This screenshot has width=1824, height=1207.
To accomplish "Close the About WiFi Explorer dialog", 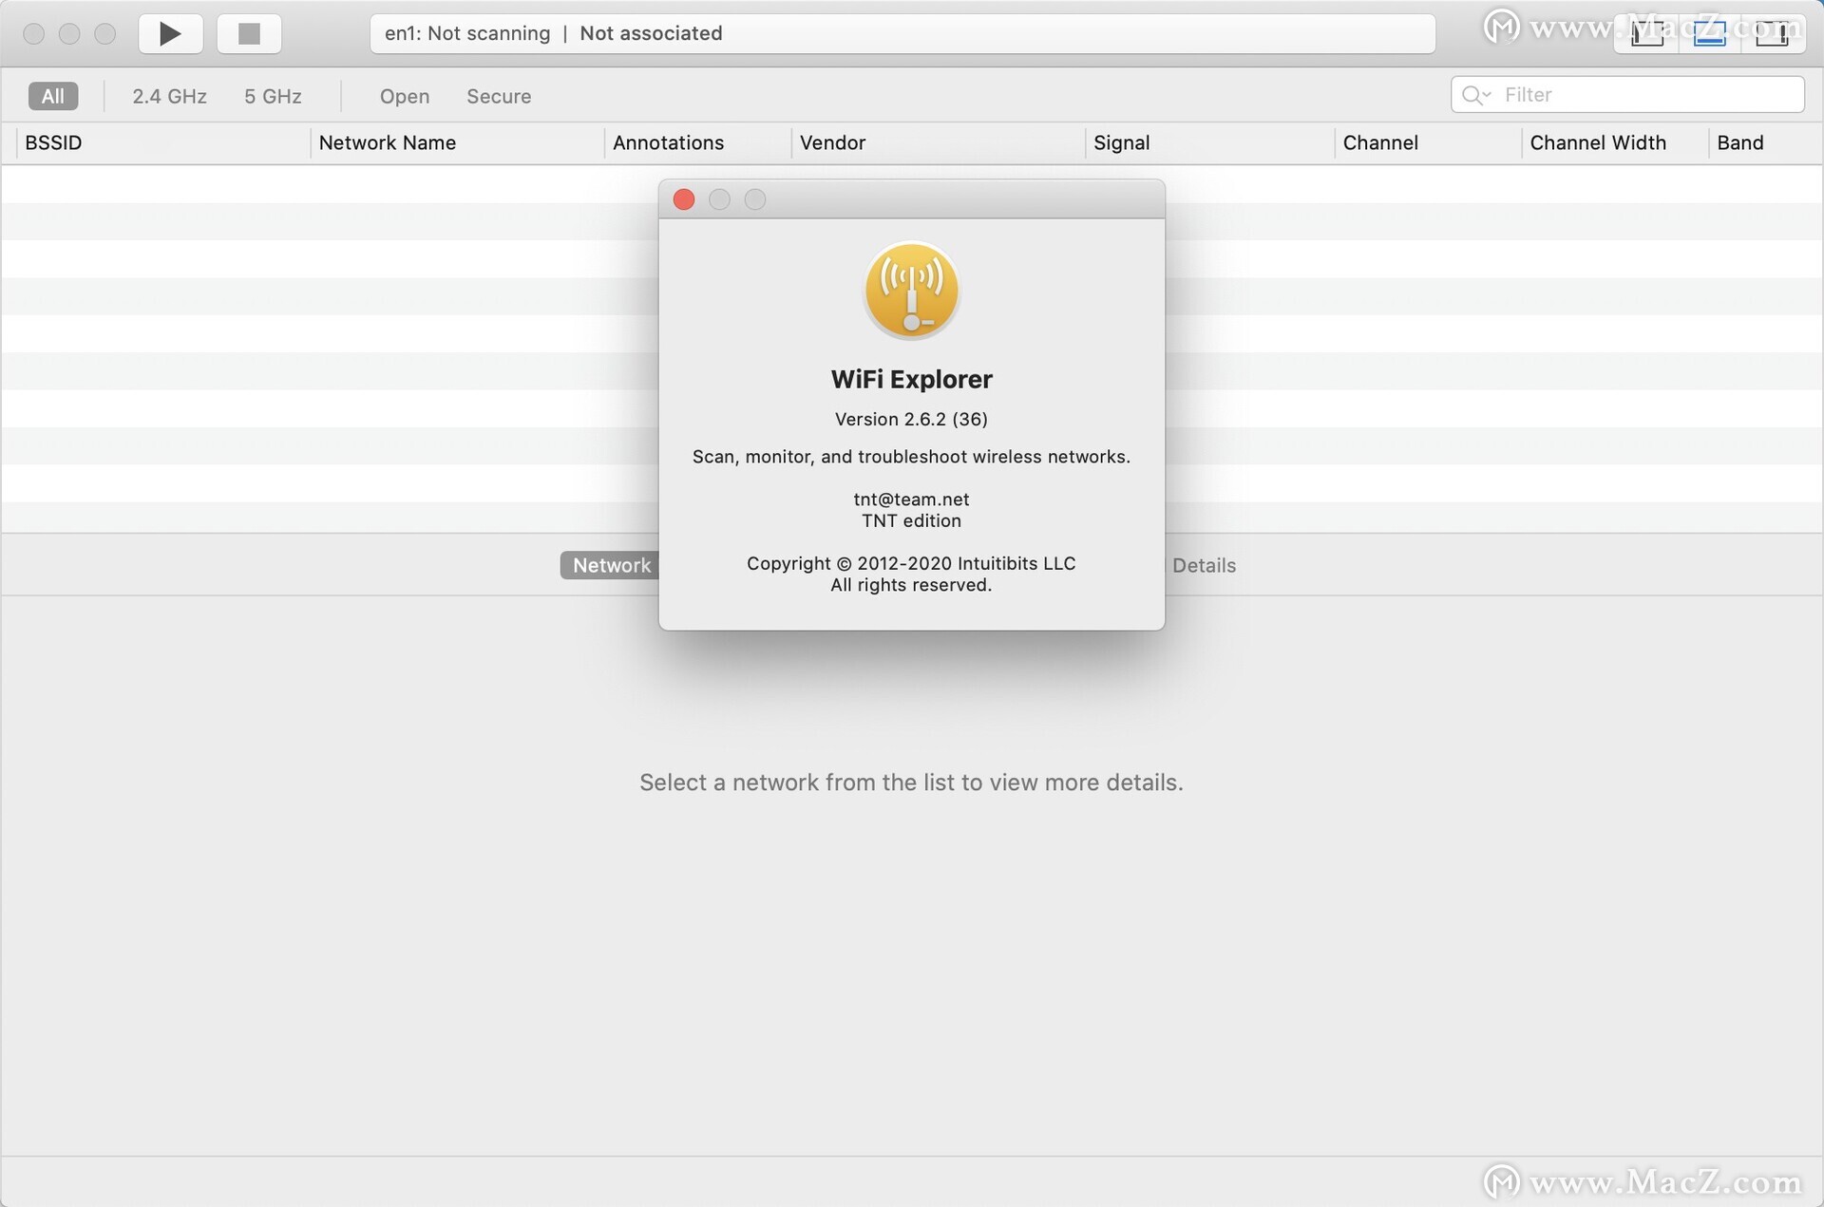I will [x=684, y=199].
